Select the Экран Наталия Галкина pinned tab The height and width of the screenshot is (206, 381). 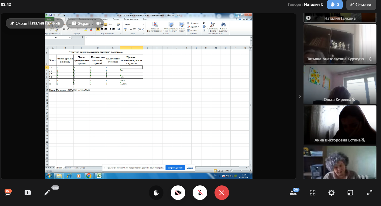tap(35, 23)
